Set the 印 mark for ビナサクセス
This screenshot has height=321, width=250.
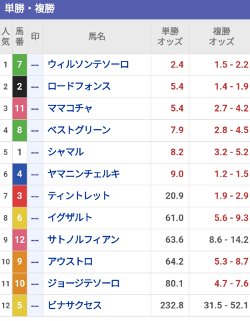[35, 306]
